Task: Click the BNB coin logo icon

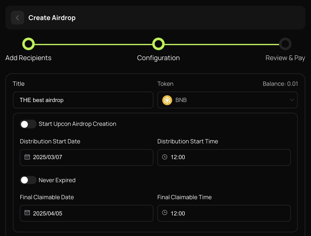Action: tap(167, 100)
